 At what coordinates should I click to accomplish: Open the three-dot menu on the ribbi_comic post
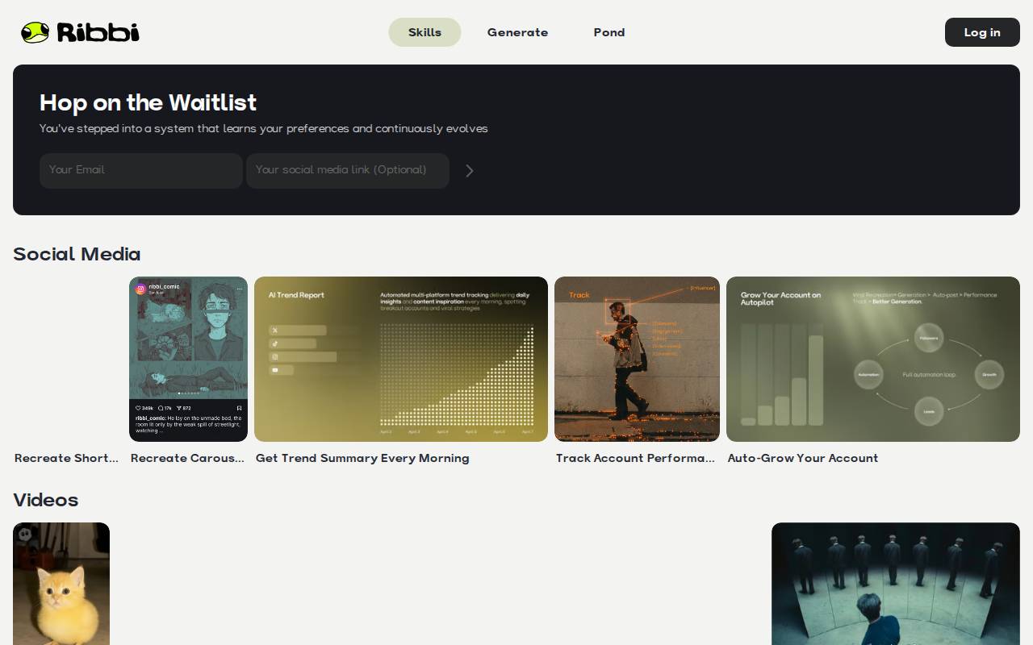click(239, 289)
